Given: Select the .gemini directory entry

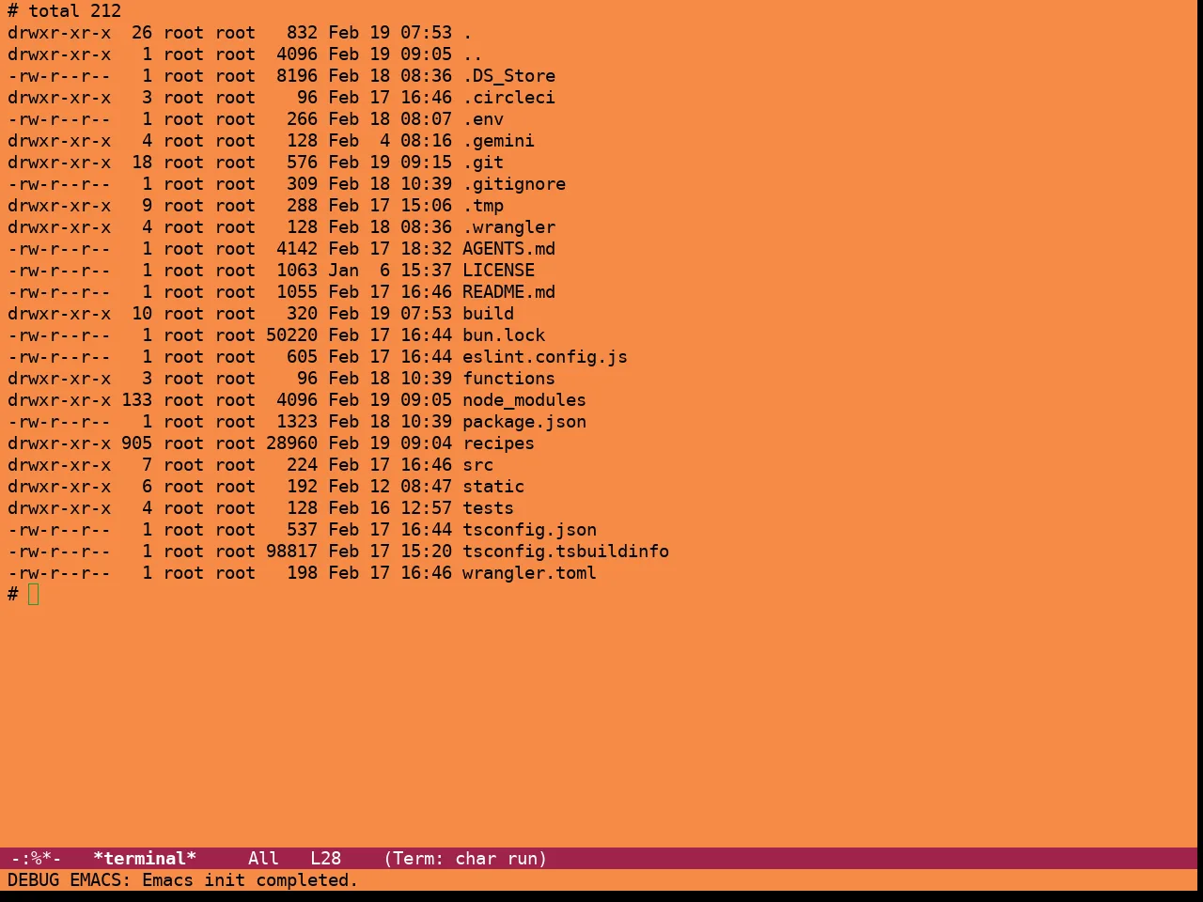Looking at the screenshot, I should pos(498,141).
